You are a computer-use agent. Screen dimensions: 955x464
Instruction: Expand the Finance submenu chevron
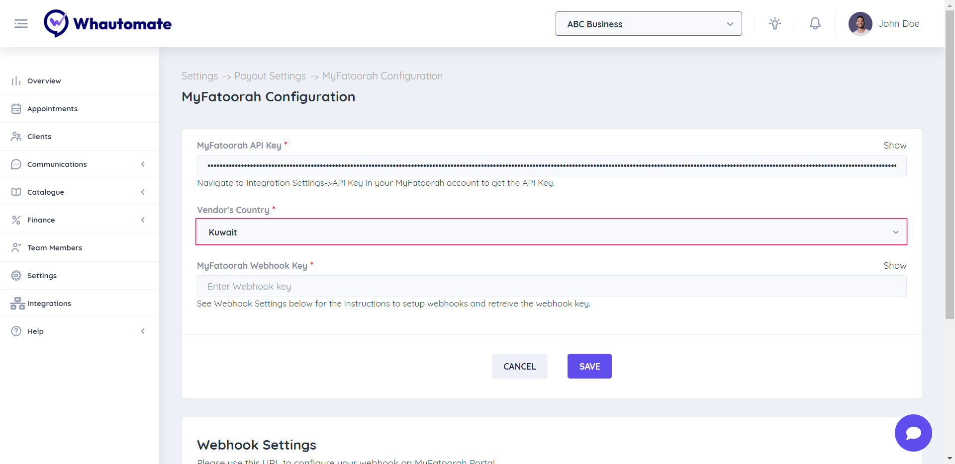click(x=143, y=220)
